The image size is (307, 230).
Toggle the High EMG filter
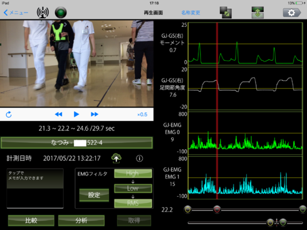[x=133, y=174]
